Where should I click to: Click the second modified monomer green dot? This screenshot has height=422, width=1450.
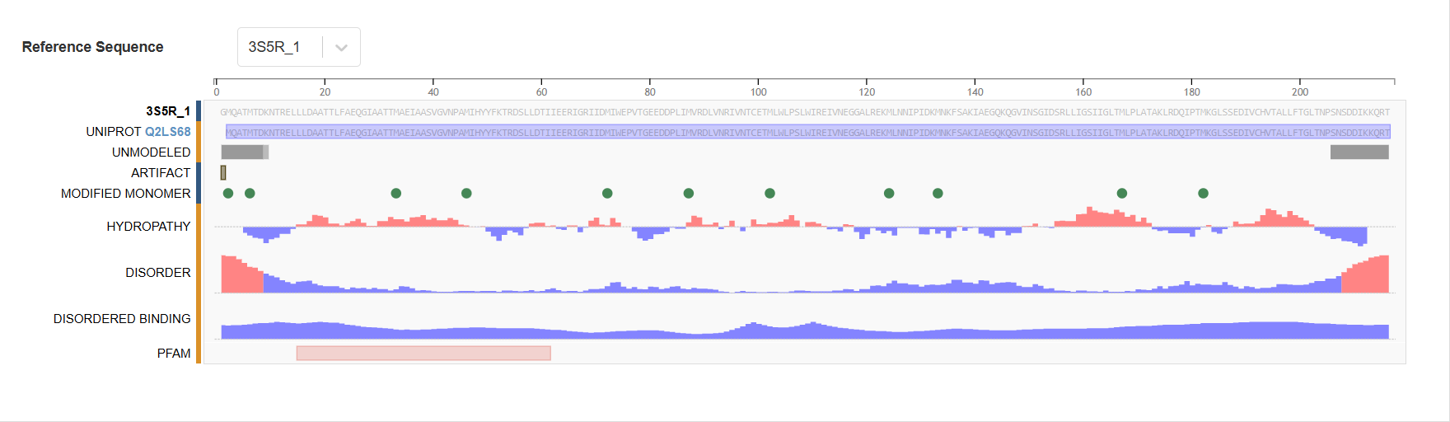click(x=250, y=194)
